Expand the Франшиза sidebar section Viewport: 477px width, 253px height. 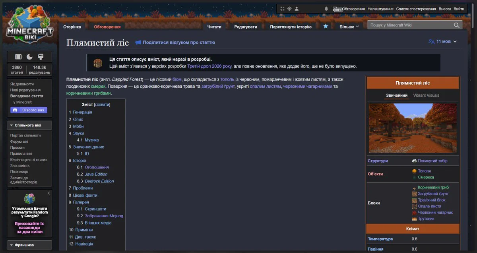click(29, 245)
